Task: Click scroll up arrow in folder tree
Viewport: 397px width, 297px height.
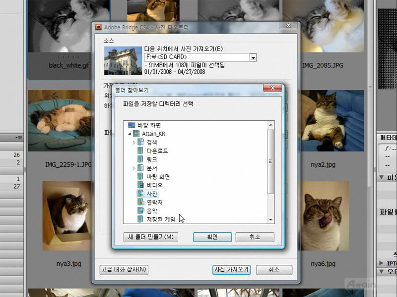Action: tap(270, 125)
